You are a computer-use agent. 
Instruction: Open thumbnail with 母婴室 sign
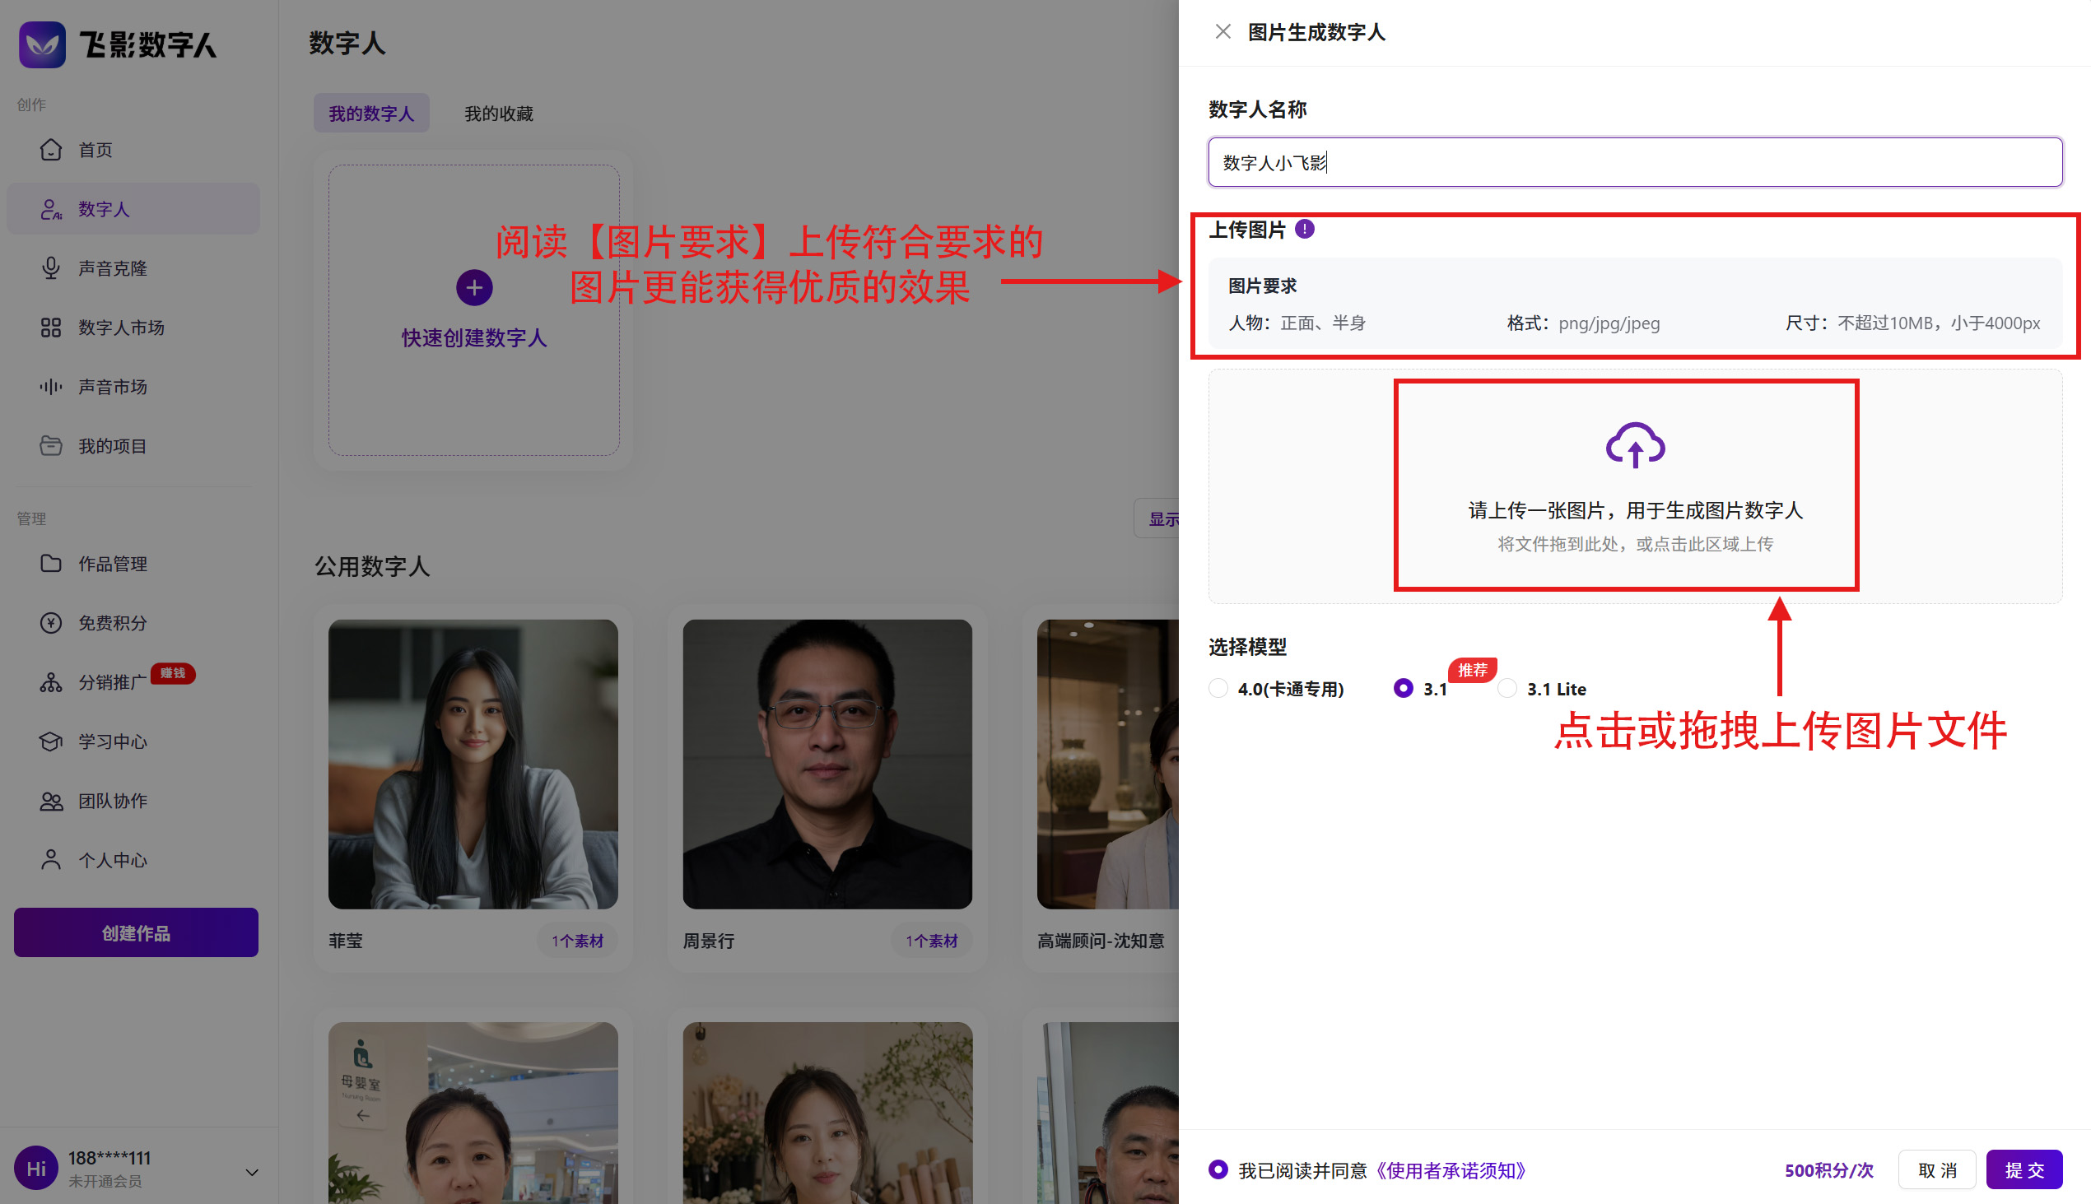coord(473,1113)
